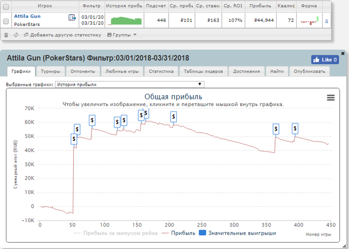Toggle Значительные выигрыши legend series
Viewport: 349px width, 249px height.
237,233
